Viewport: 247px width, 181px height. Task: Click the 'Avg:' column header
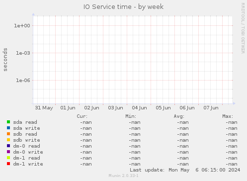pyautogui.click(x=179, y=116)
